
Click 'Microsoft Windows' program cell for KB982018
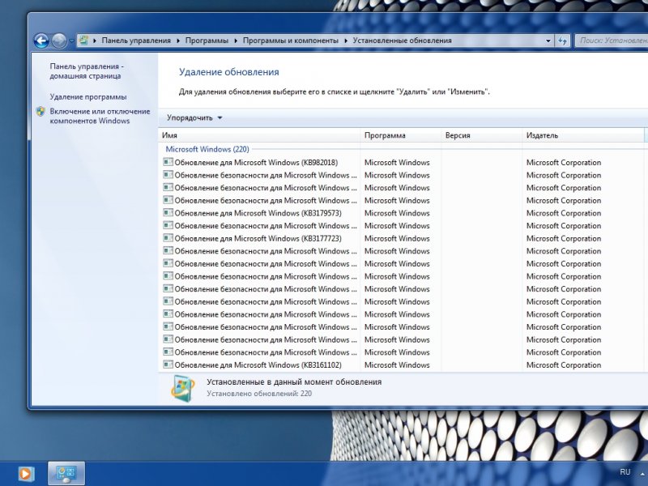[397, 163]
